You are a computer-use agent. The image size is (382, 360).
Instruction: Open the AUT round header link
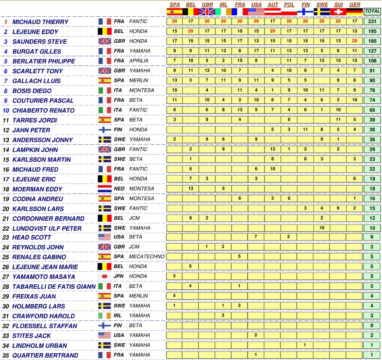tap(273, 4)
